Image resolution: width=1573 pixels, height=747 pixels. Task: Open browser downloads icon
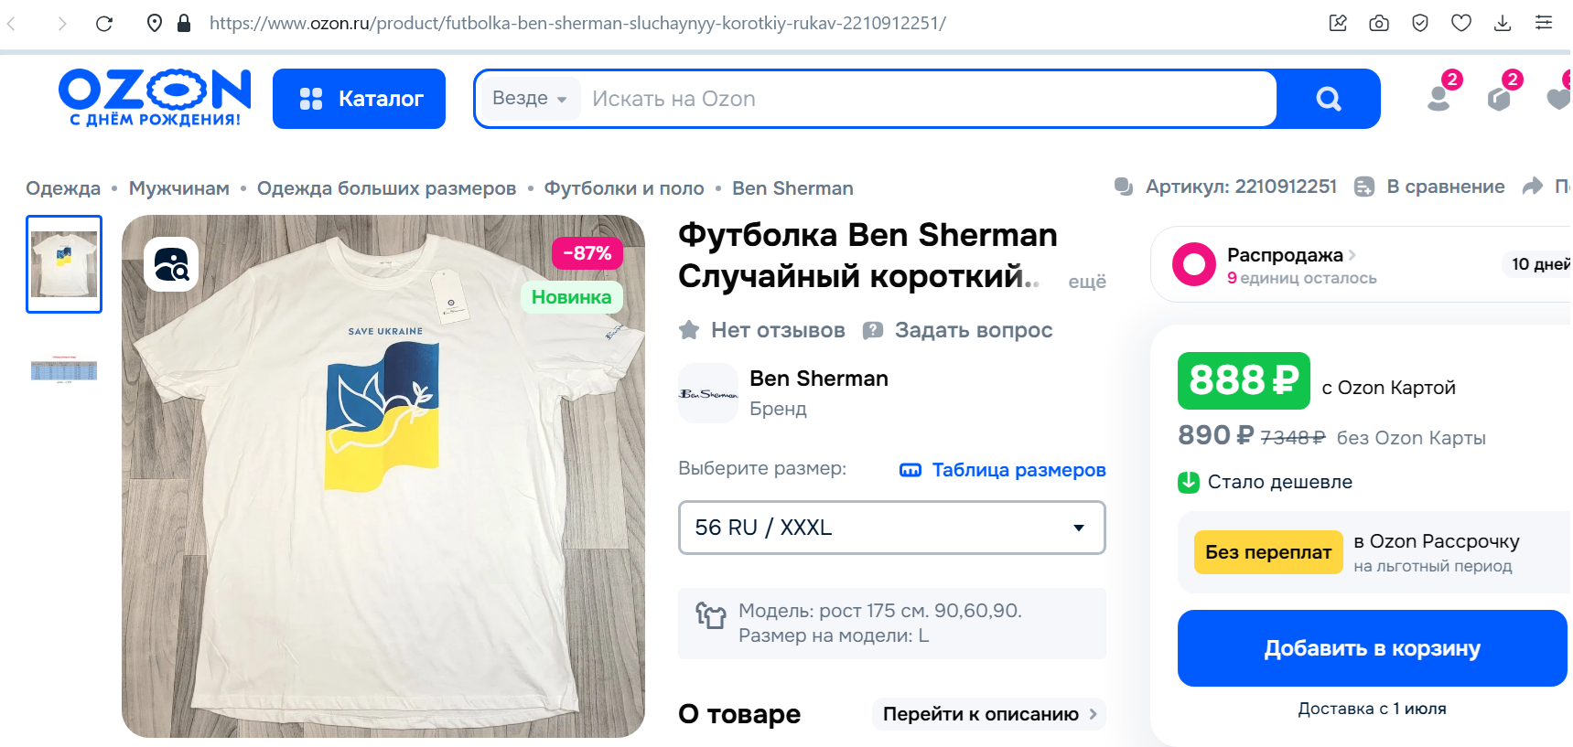[1503, 23]
